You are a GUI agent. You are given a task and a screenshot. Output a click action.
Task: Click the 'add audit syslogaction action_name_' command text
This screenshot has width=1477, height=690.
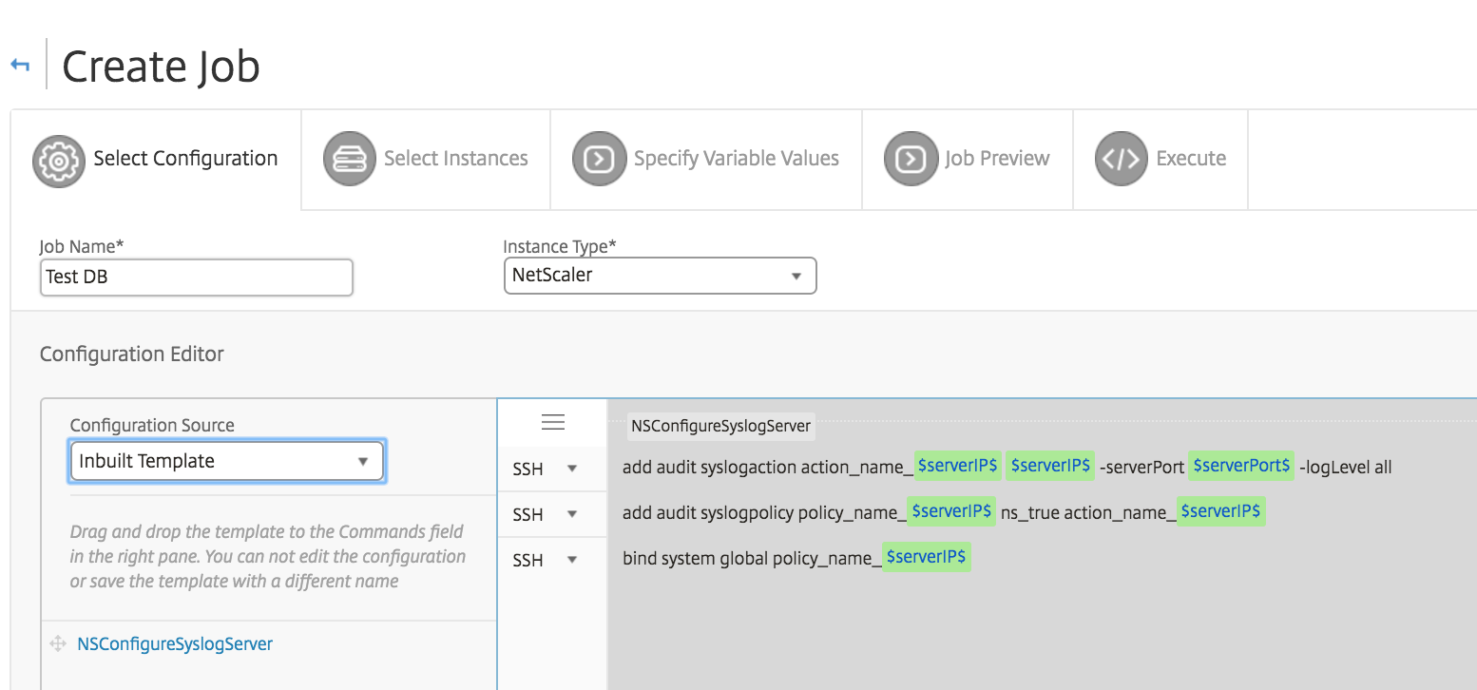tap(767, 467)
